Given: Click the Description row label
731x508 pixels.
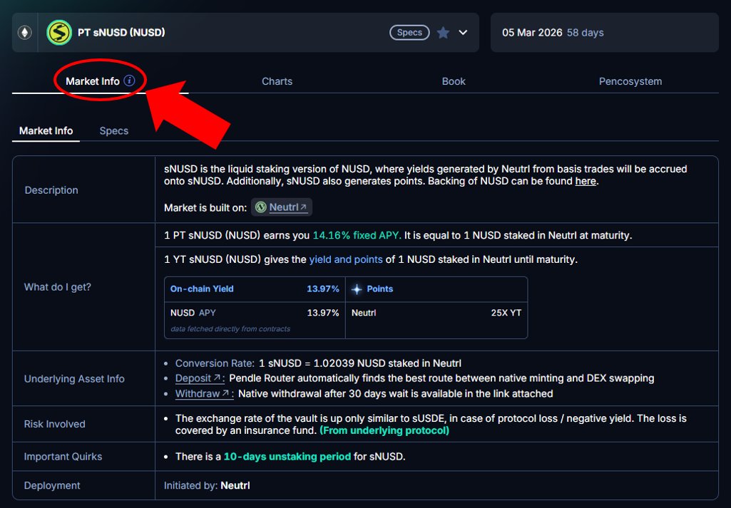Looking at the screenshot, I should (51, 190).
